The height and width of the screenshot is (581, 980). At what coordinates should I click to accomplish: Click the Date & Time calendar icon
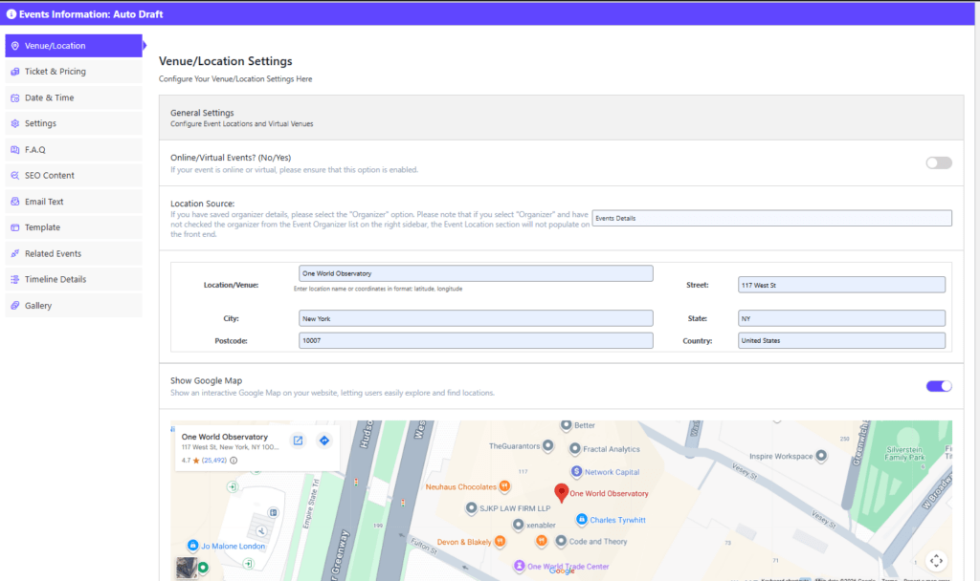[15, 98]
